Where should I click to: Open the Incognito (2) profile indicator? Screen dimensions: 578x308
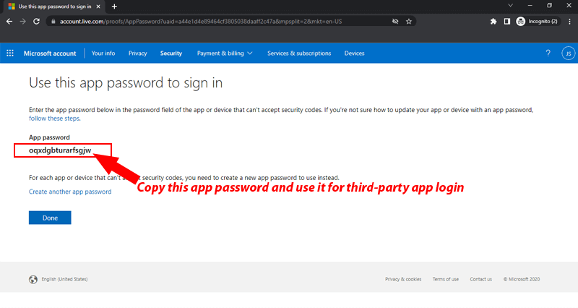(537, 22)
